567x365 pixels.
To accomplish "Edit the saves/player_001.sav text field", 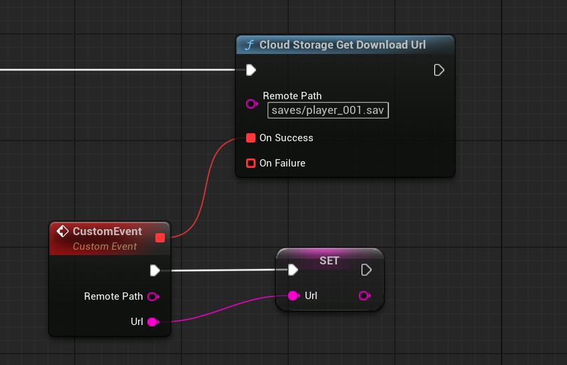I will [328, 110].
